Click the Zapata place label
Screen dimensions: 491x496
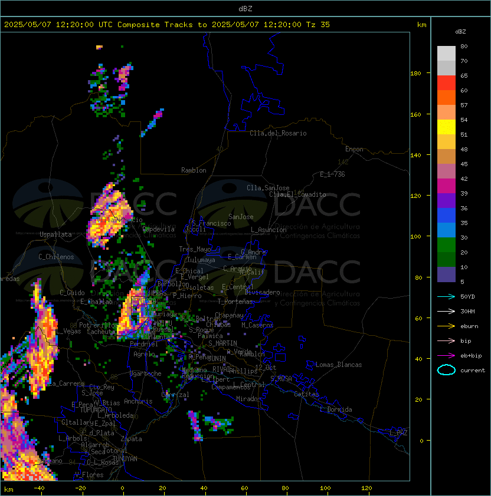click(131, 439)
